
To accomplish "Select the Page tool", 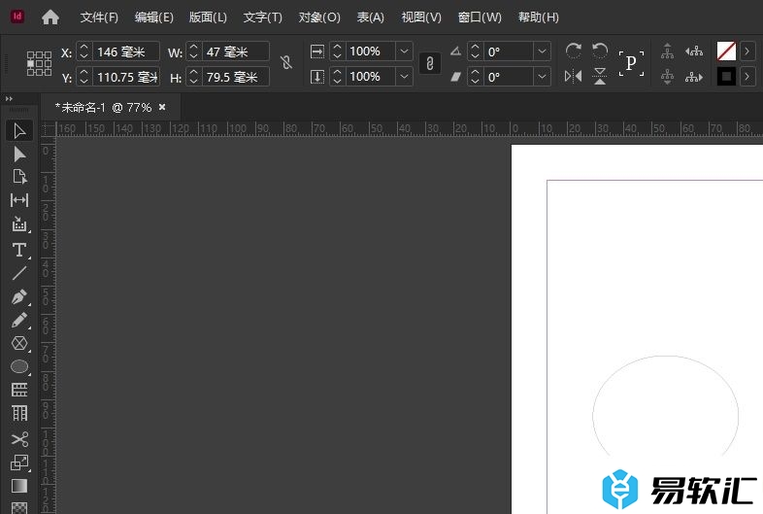I will pyautogui.click(x=19, y=177).
